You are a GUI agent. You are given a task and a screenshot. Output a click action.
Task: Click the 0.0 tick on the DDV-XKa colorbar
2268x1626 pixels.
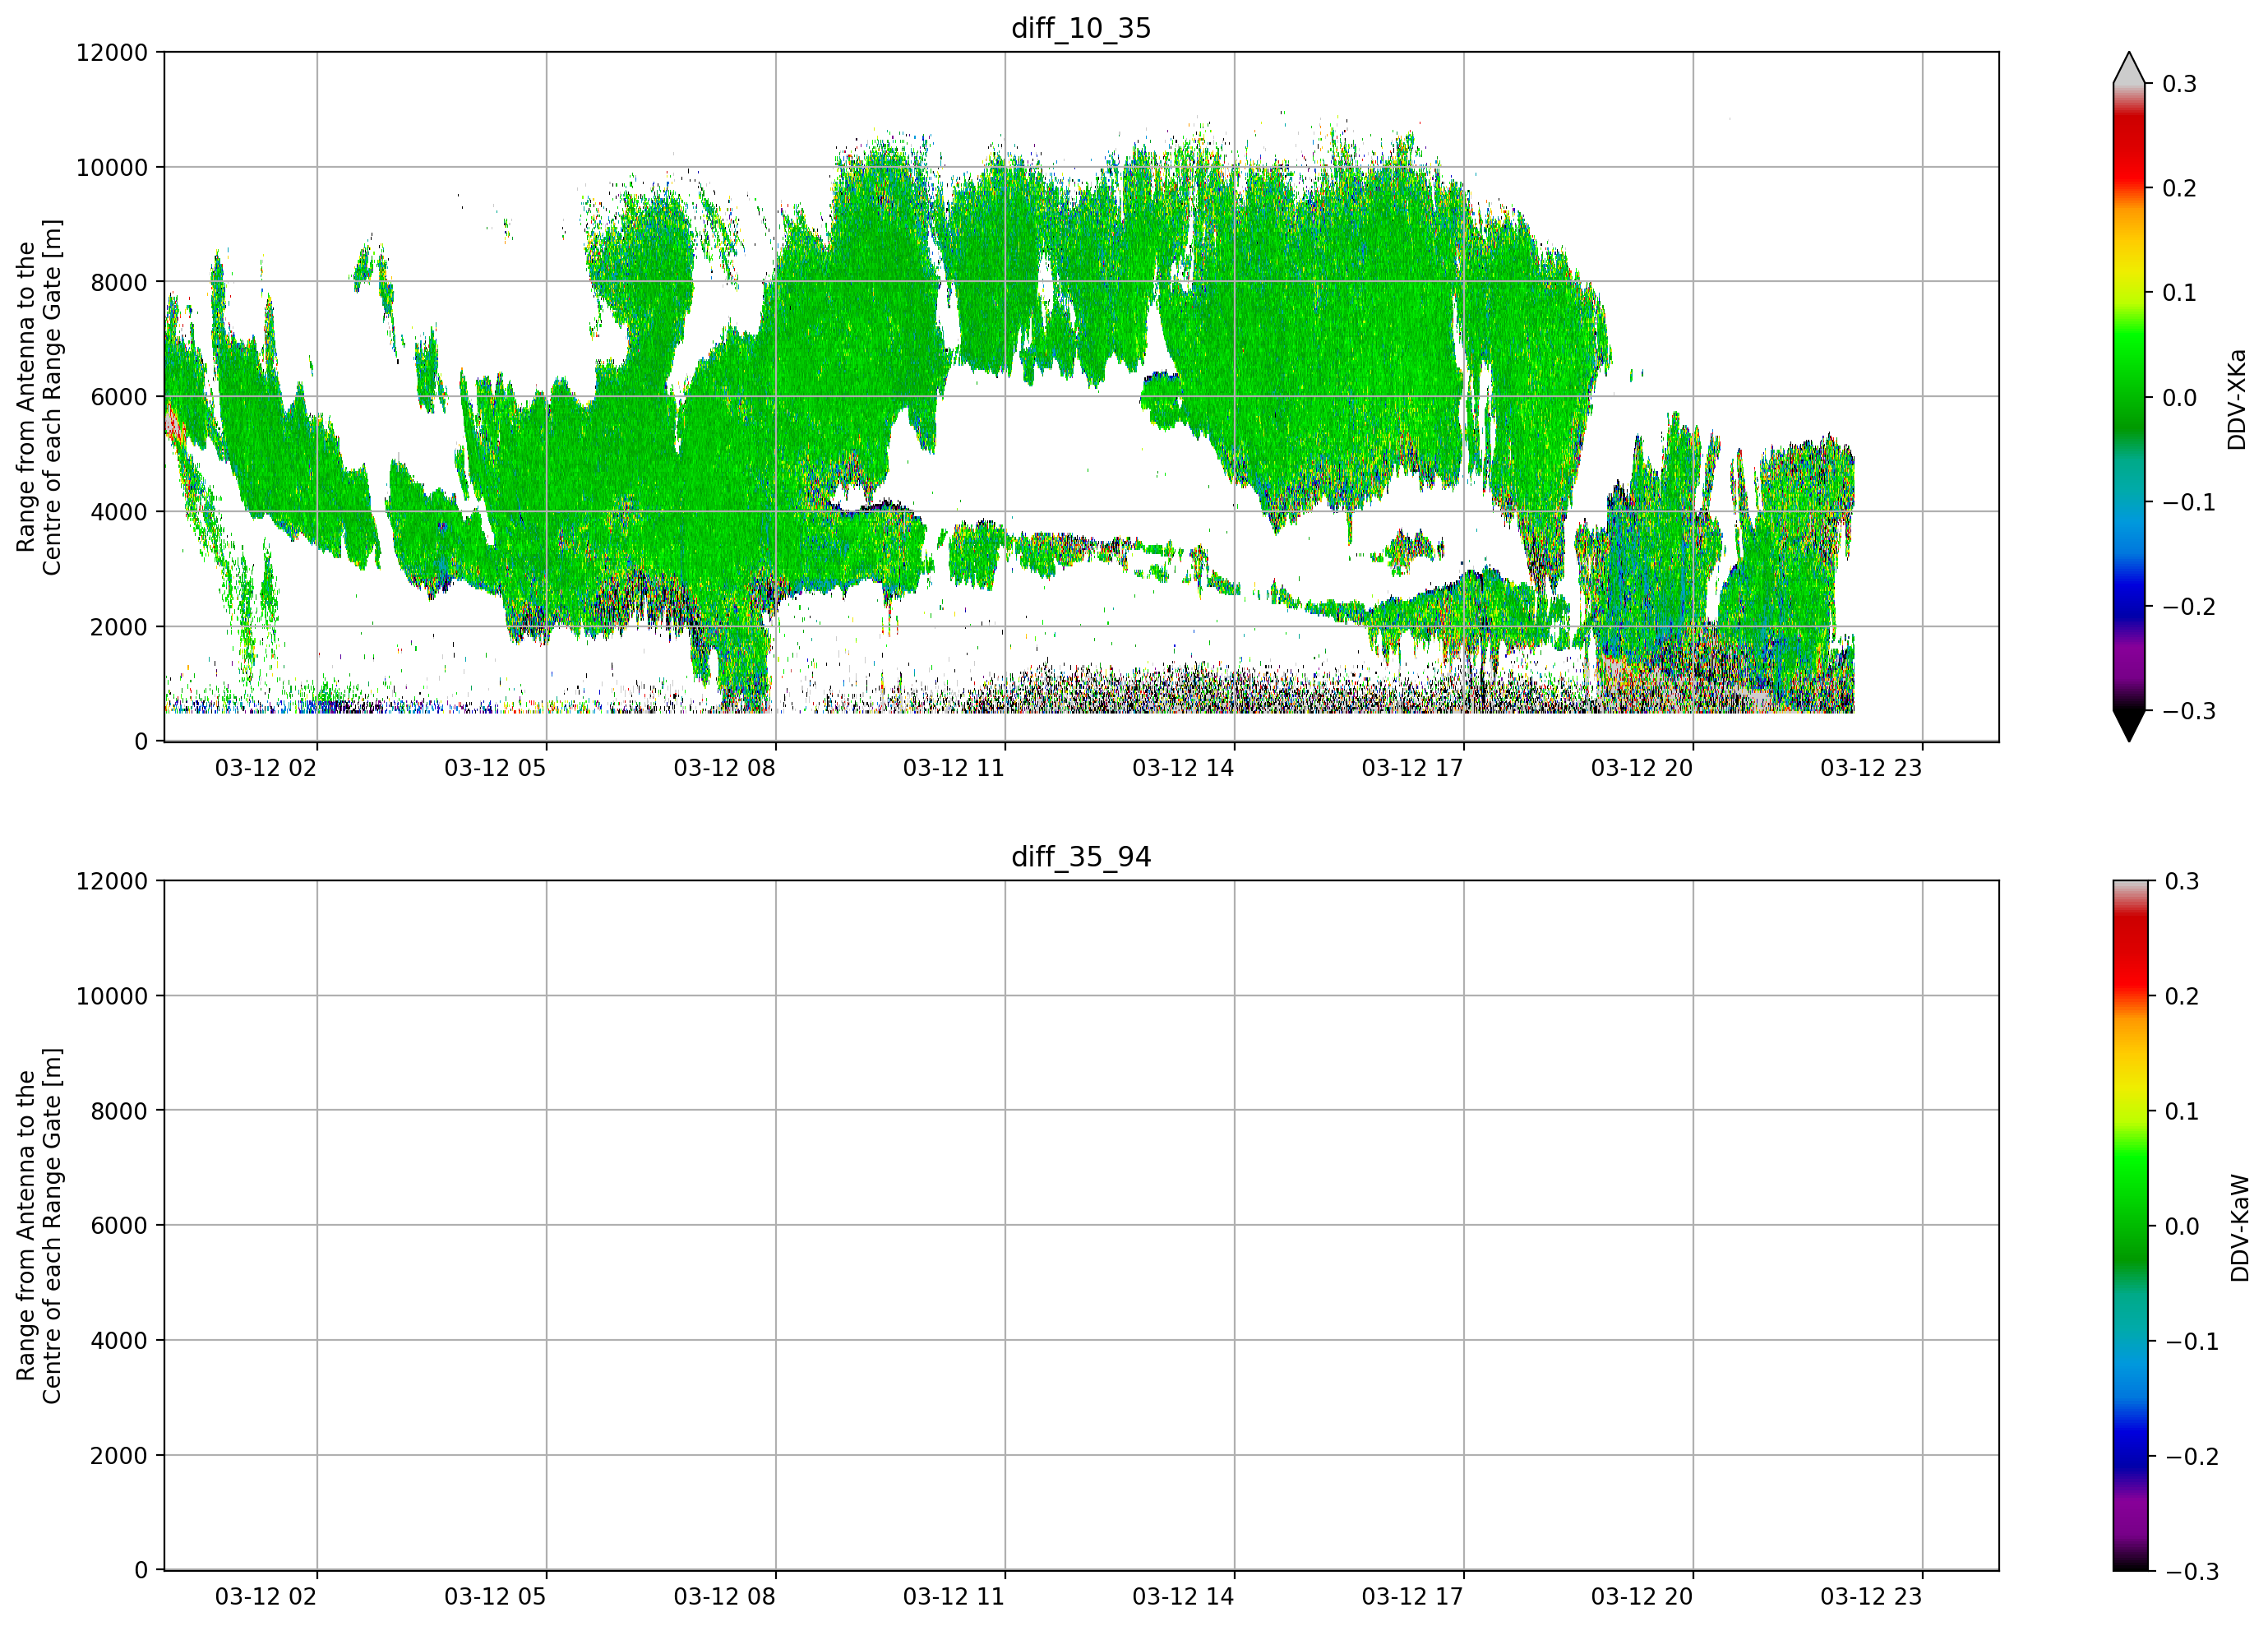[x=2180, y=398]
